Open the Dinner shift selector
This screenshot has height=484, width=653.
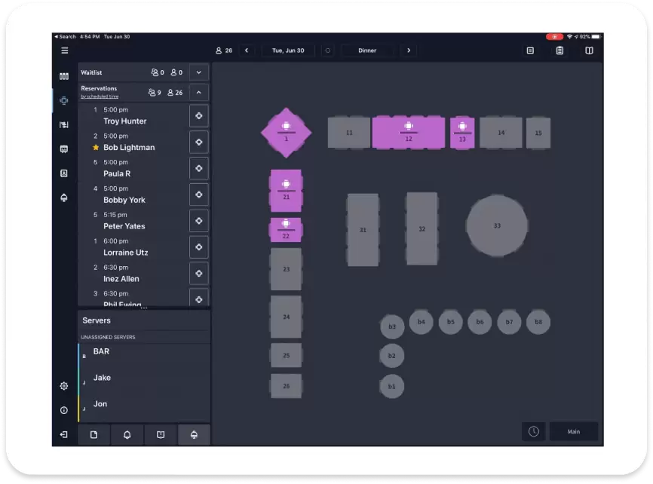(367, 51)
